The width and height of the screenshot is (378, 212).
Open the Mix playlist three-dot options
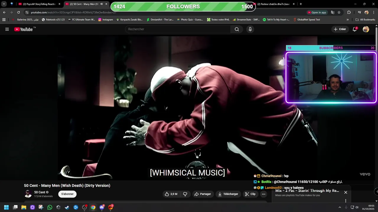(346, 201)
